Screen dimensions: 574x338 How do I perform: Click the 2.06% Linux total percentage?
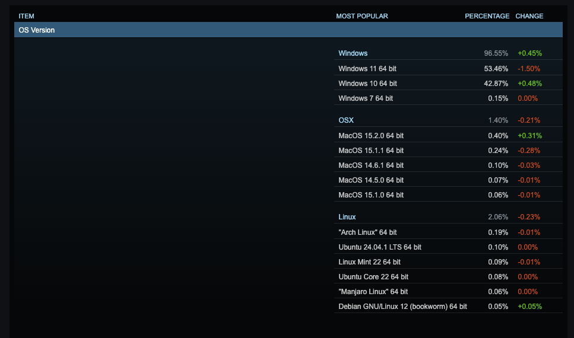498,217
